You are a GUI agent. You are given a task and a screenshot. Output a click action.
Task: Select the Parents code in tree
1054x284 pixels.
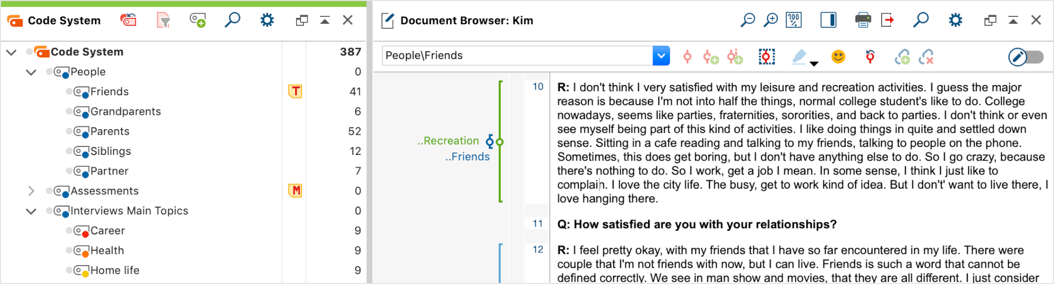click(x=110, y=131)
